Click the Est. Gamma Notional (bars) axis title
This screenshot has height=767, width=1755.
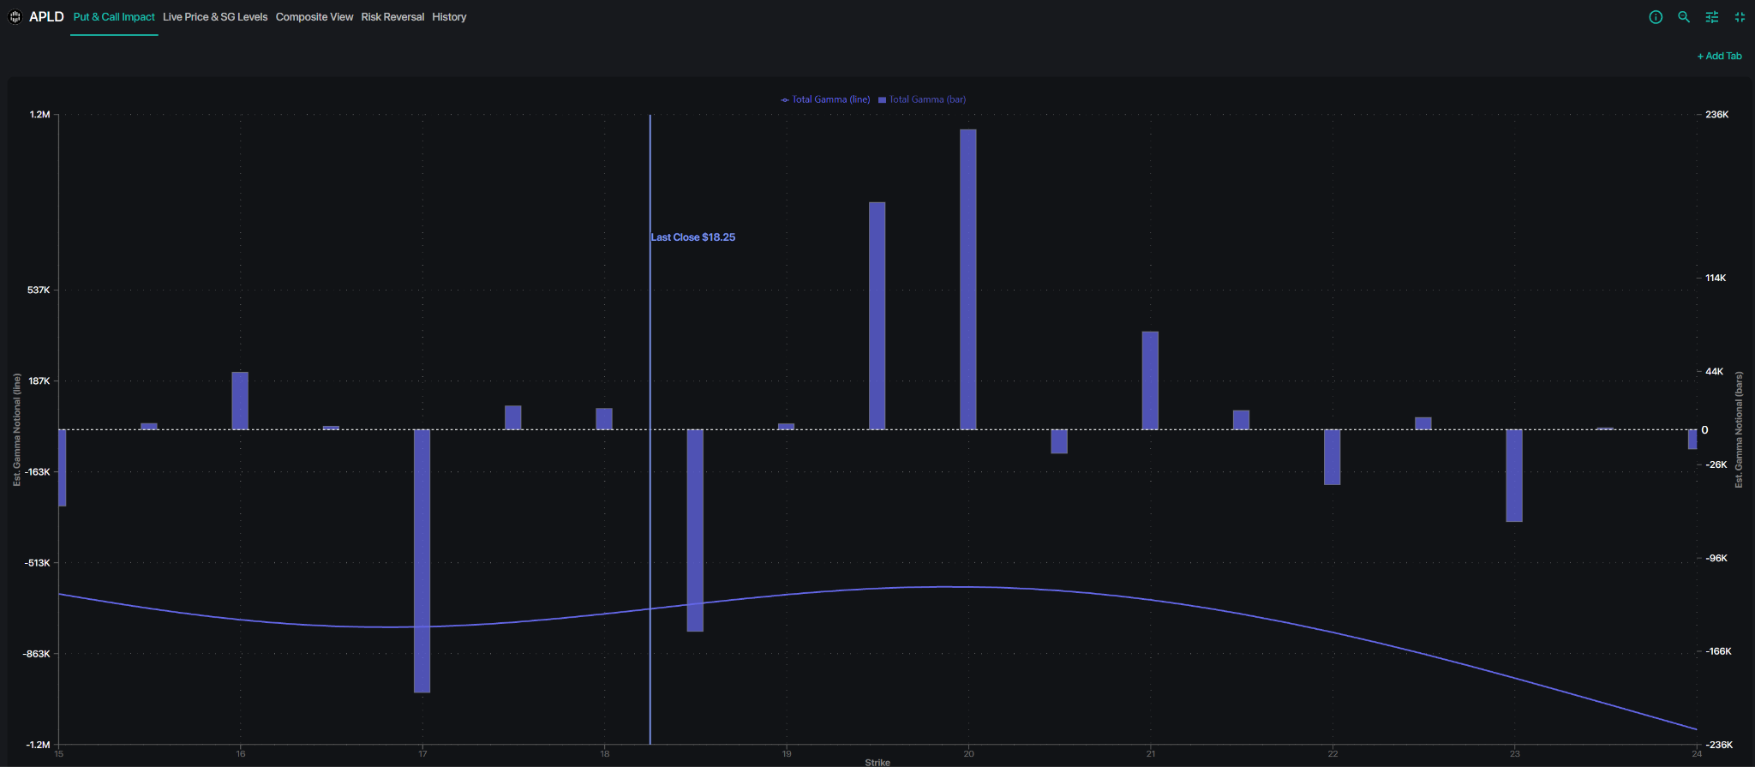point(1739,429)
